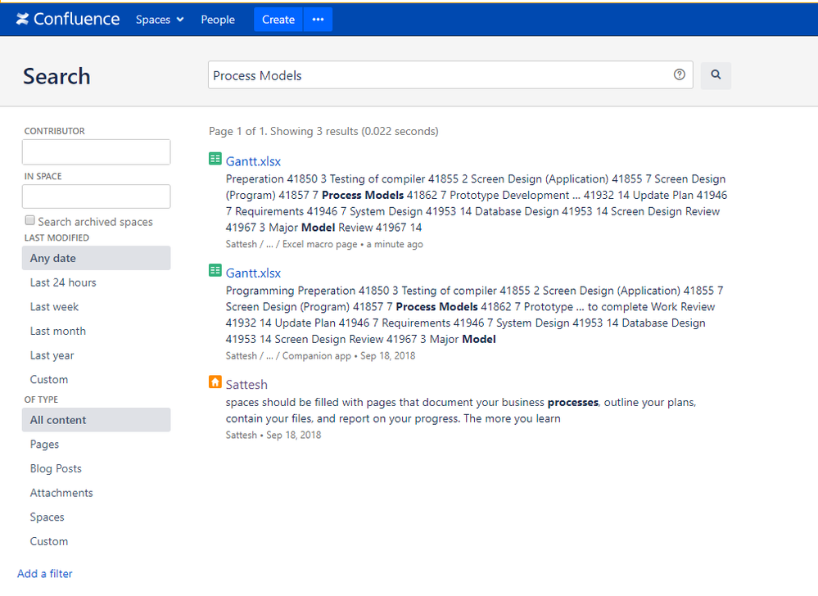Focus the Contributor filter input
The image size is (818, 596).
(x=96, y=151)
